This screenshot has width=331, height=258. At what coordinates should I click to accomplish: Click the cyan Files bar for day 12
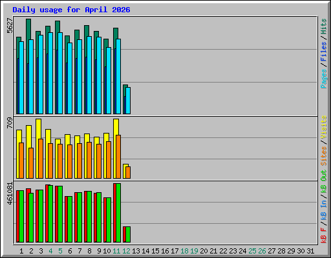click(128, 101)
